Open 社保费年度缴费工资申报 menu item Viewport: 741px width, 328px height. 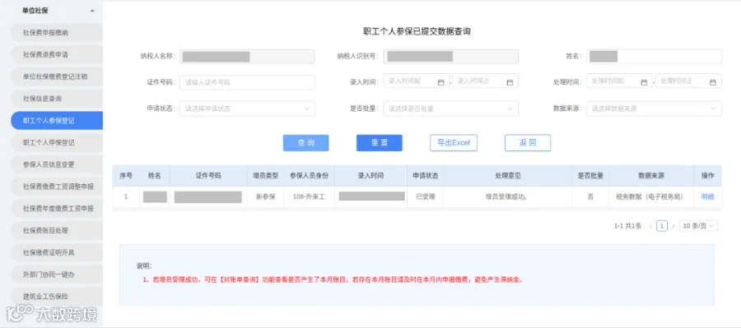(57, 208)
